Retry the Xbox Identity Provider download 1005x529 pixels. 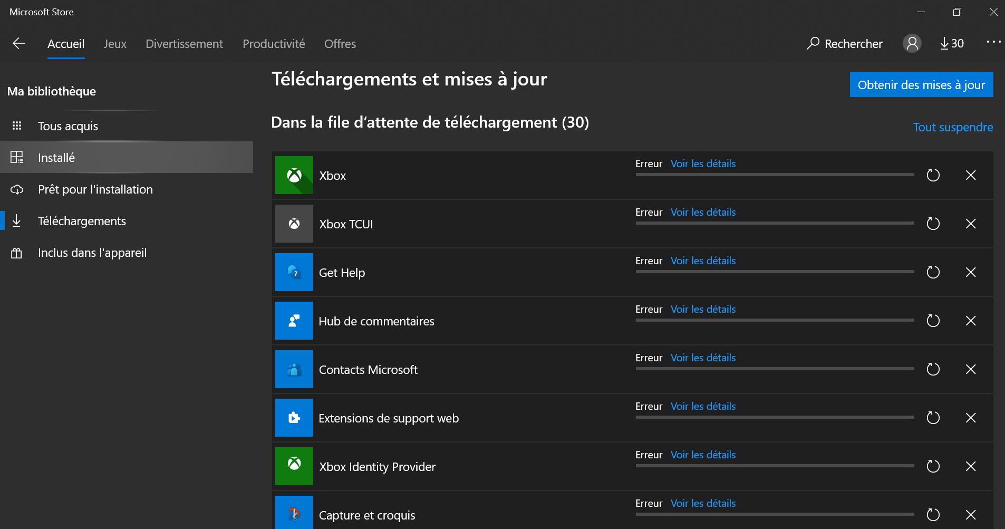click(933, 466)
